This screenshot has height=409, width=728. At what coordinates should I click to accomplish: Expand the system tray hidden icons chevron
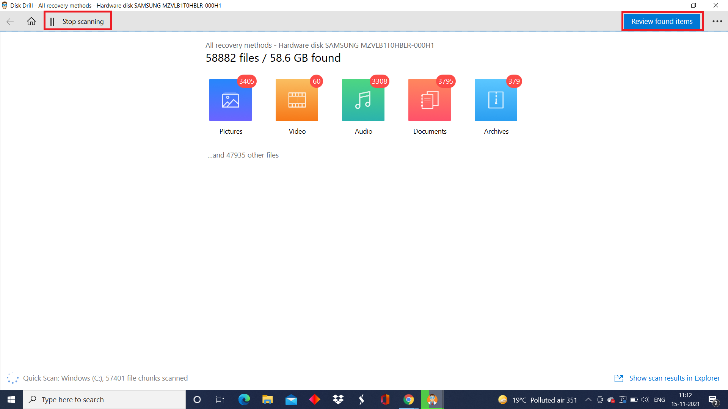588,400
